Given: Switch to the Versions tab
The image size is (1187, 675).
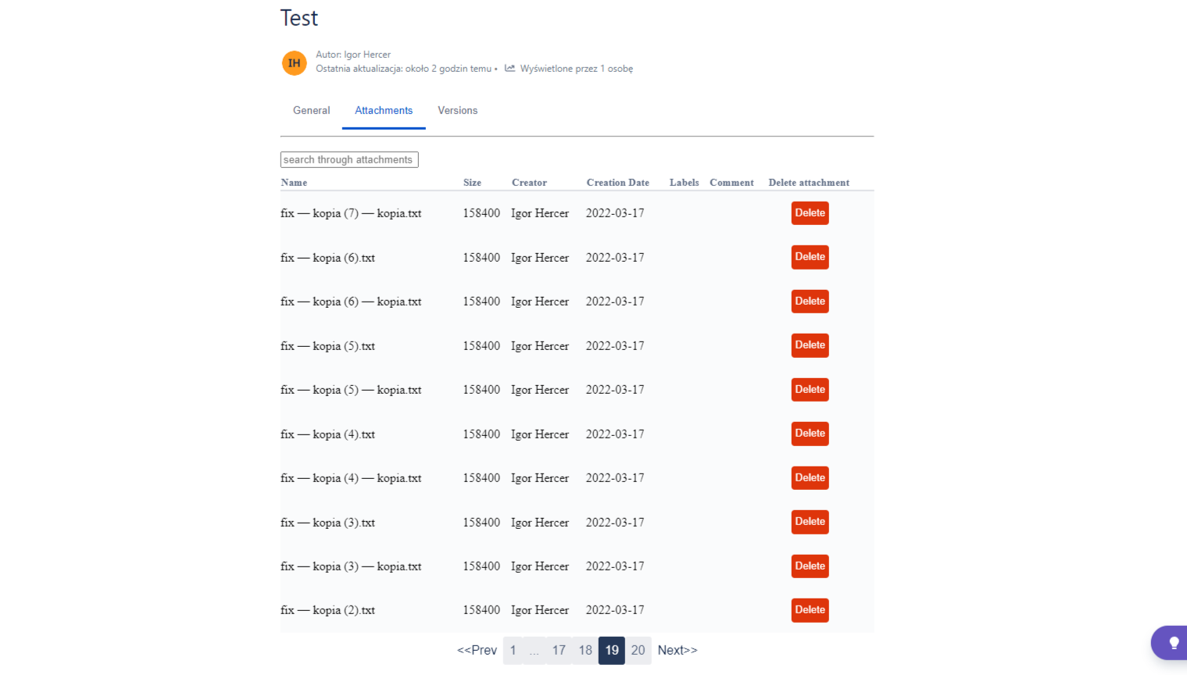Looking at the screenshot, I should [x=457, y=111].
